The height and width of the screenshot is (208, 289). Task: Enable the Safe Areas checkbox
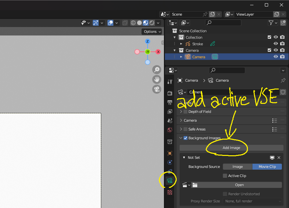pos(185,129)
